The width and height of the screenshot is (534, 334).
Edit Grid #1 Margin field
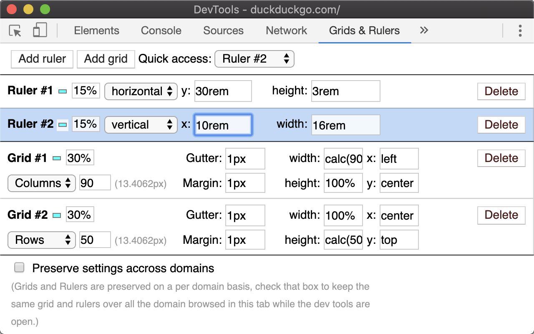click(245, 183)
